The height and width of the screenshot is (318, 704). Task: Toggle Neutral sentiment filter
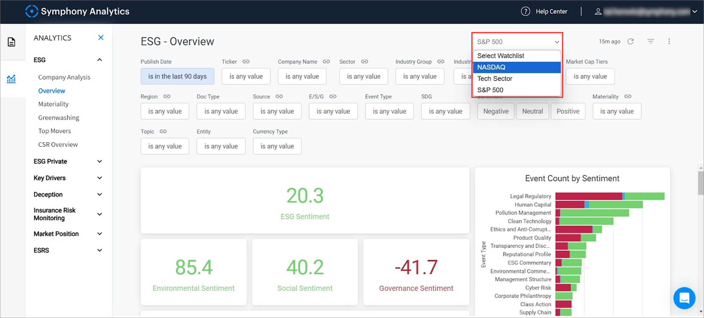point(532,111)
